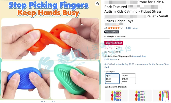Open the List Price info icon
Viewport: 171px width, 103px height.
tap(120, 52)
